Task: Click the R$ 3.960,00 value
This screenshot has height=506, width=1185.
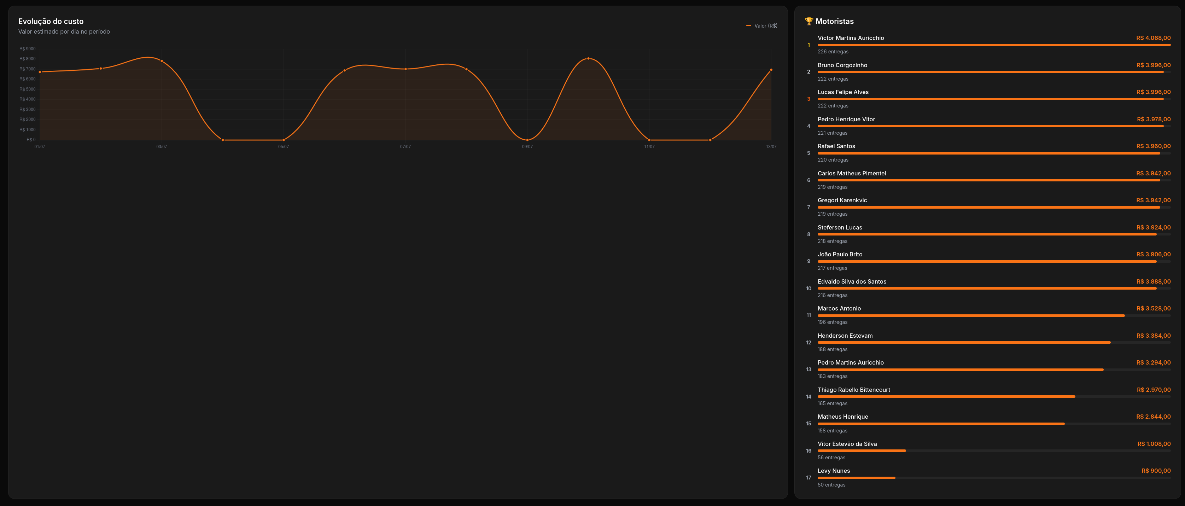Action: 1153,146
